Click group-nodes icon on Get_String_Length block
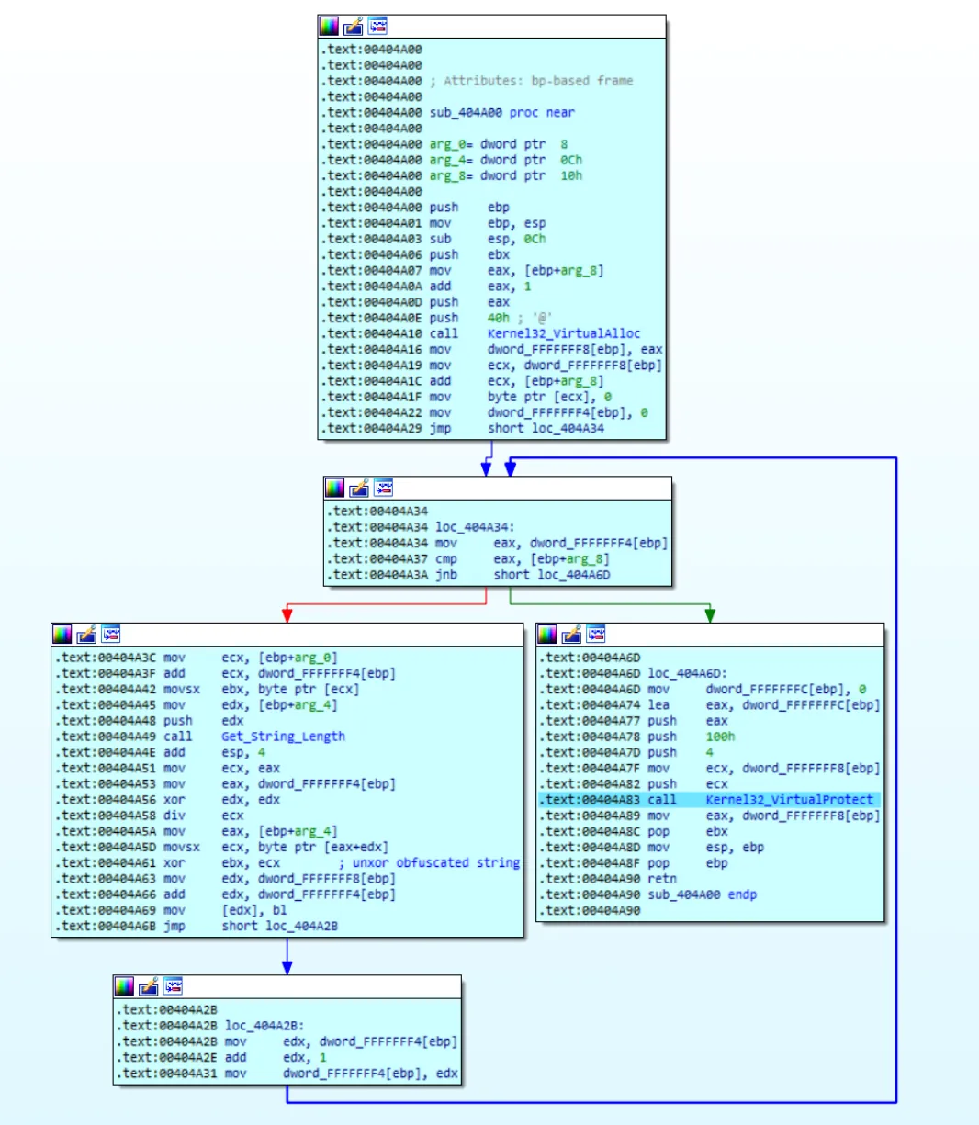Image resolution: width=979 pixels, height=1125 pixels. tap(111, 634)
